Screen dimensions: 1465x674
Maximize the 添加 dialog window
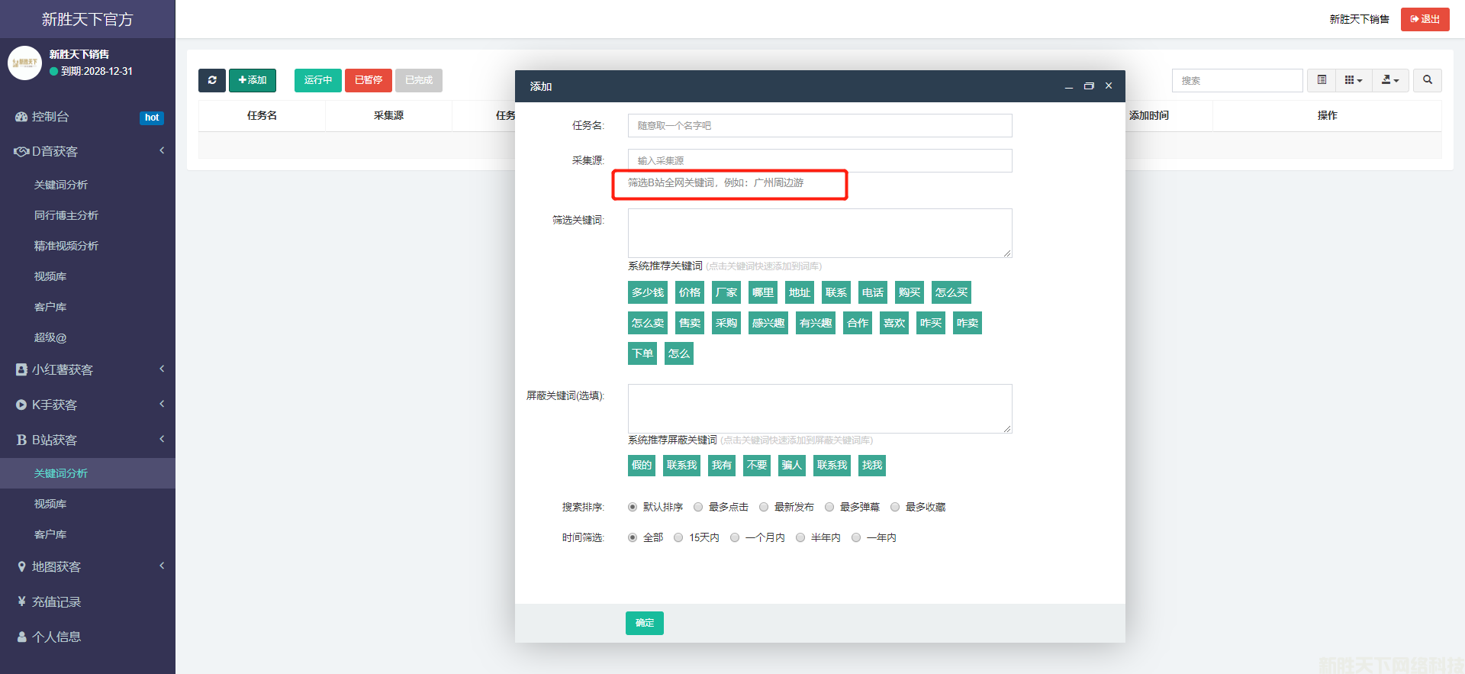1089,86
